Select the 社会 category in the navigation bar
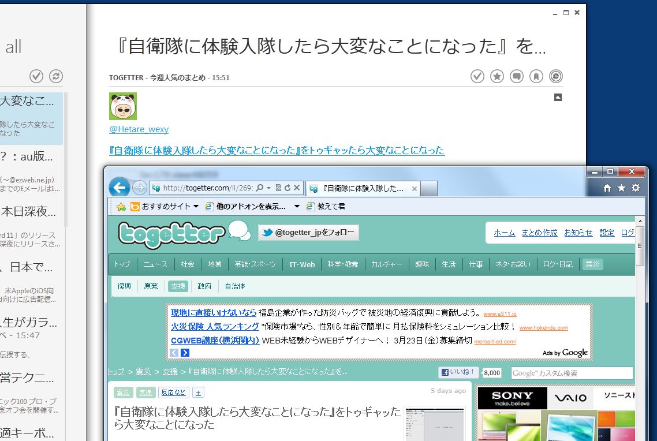This screenshot has height=441, width=657. (187, 264)
